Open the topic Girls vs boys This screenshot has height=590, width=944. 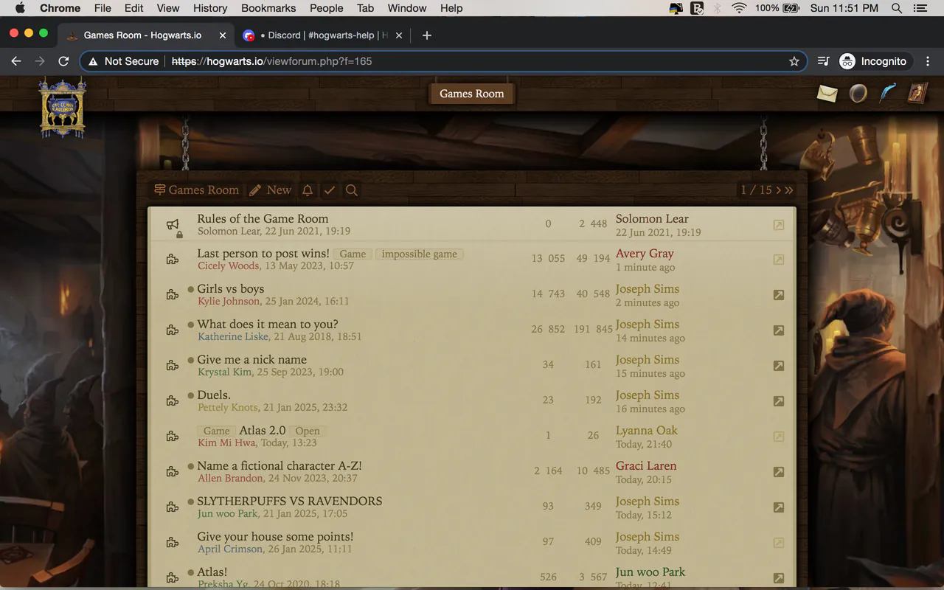pyautogui.click(x=231, y=289)
